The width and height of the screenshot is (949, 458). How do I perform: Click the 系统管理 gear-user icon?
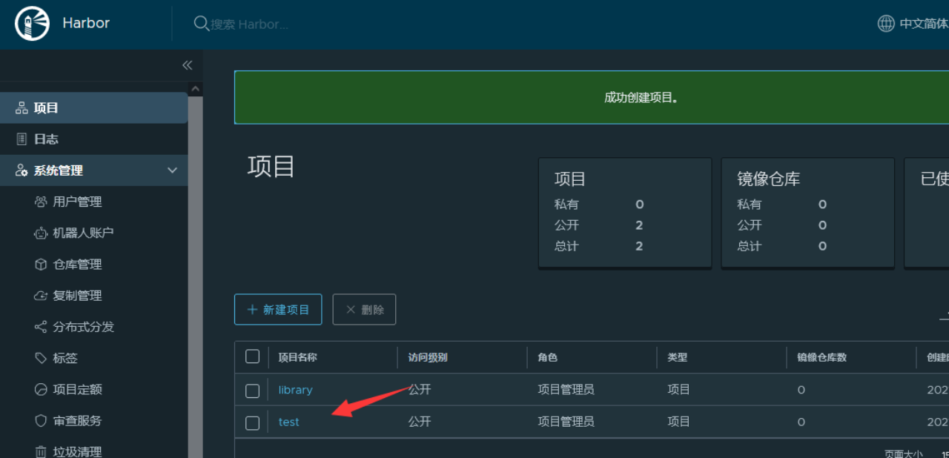click(22, 170)
